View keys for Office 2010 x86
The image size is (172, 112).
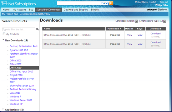point(140,44)
